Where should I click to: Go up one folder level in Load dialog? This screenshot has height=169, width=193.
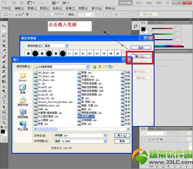[x=100, y=67]
